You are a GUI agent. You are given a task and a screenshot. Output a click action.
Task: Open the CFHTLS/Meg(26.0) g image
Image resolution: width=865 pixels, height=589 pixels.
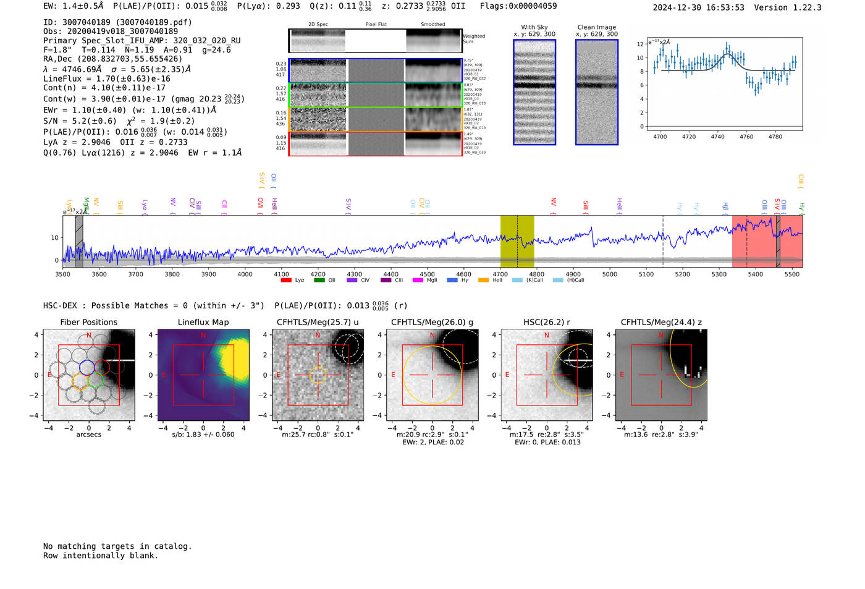432,375
